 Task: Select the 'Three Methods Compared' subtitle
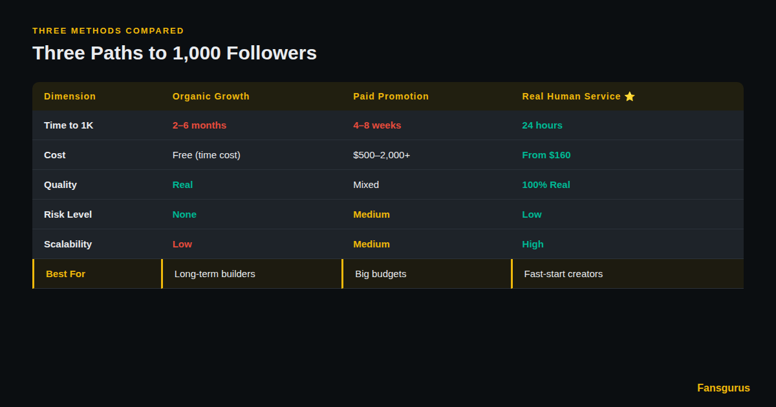click(x=108, y=30)
